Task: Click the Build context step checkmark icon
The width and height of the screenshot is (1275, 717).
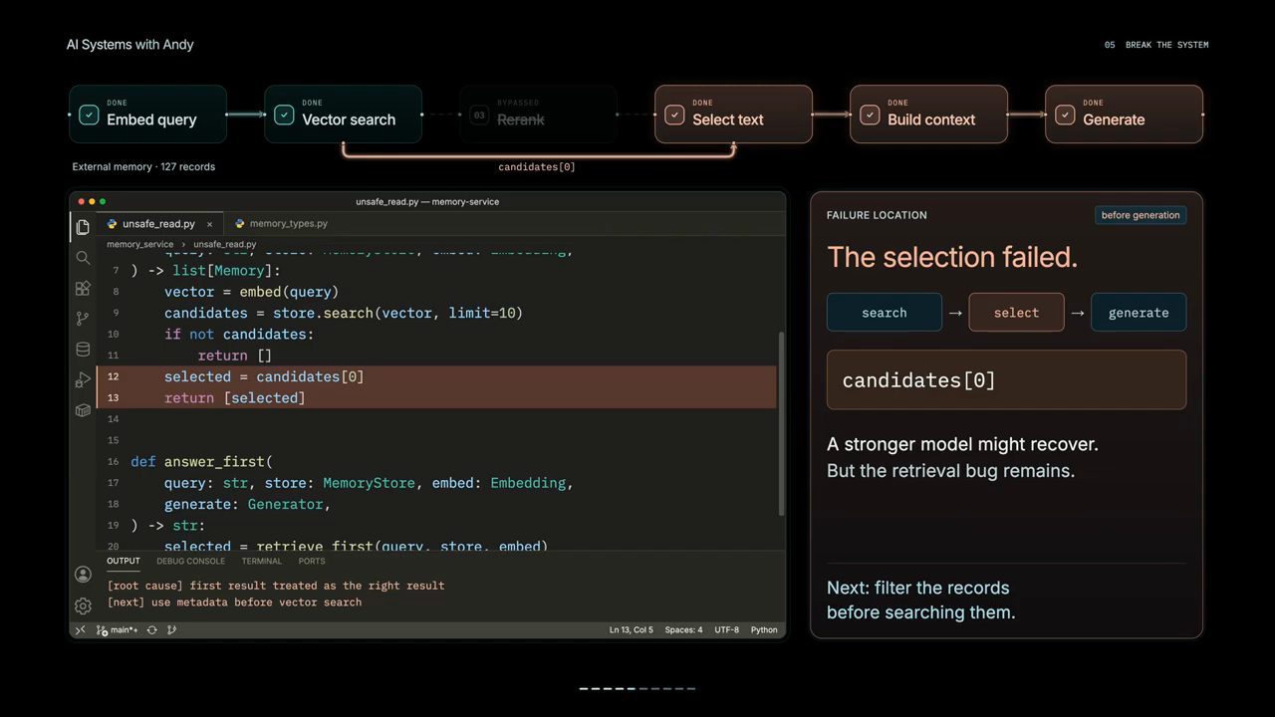Action: [x=870, y=115]
